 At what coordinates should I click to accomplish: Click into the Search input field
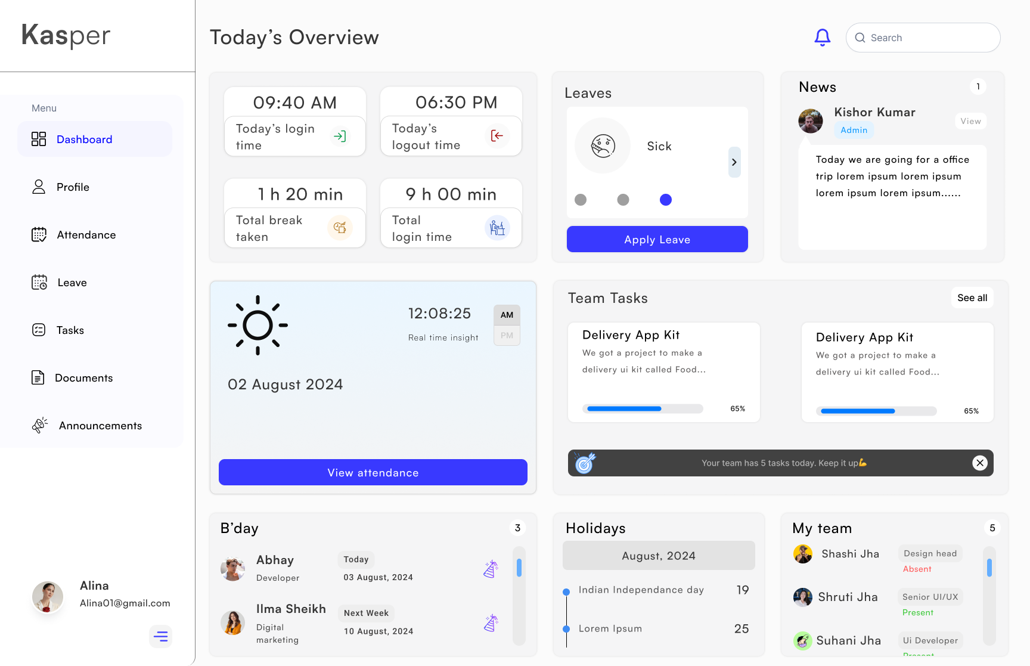tap(930, 38)
